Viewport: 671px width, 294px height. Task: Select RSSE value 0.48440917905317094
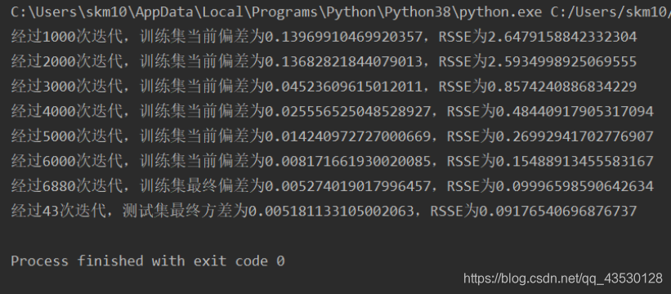[x=575, y=112]
